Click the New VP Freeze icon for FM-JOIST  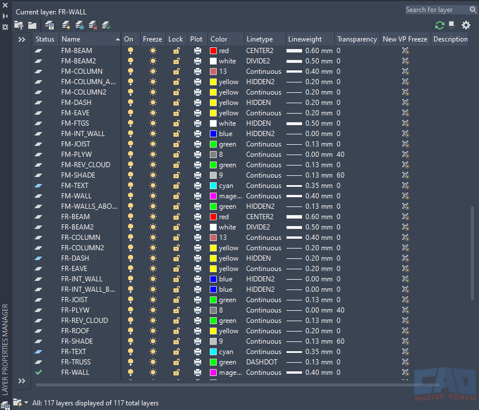[x=405, y=144]
